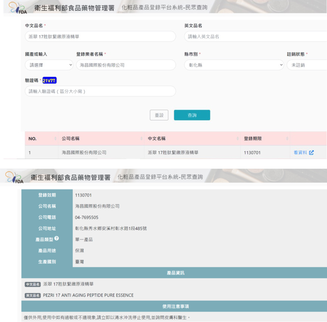Click the question mark help icon beside 產品類型

tap(57, 238)
